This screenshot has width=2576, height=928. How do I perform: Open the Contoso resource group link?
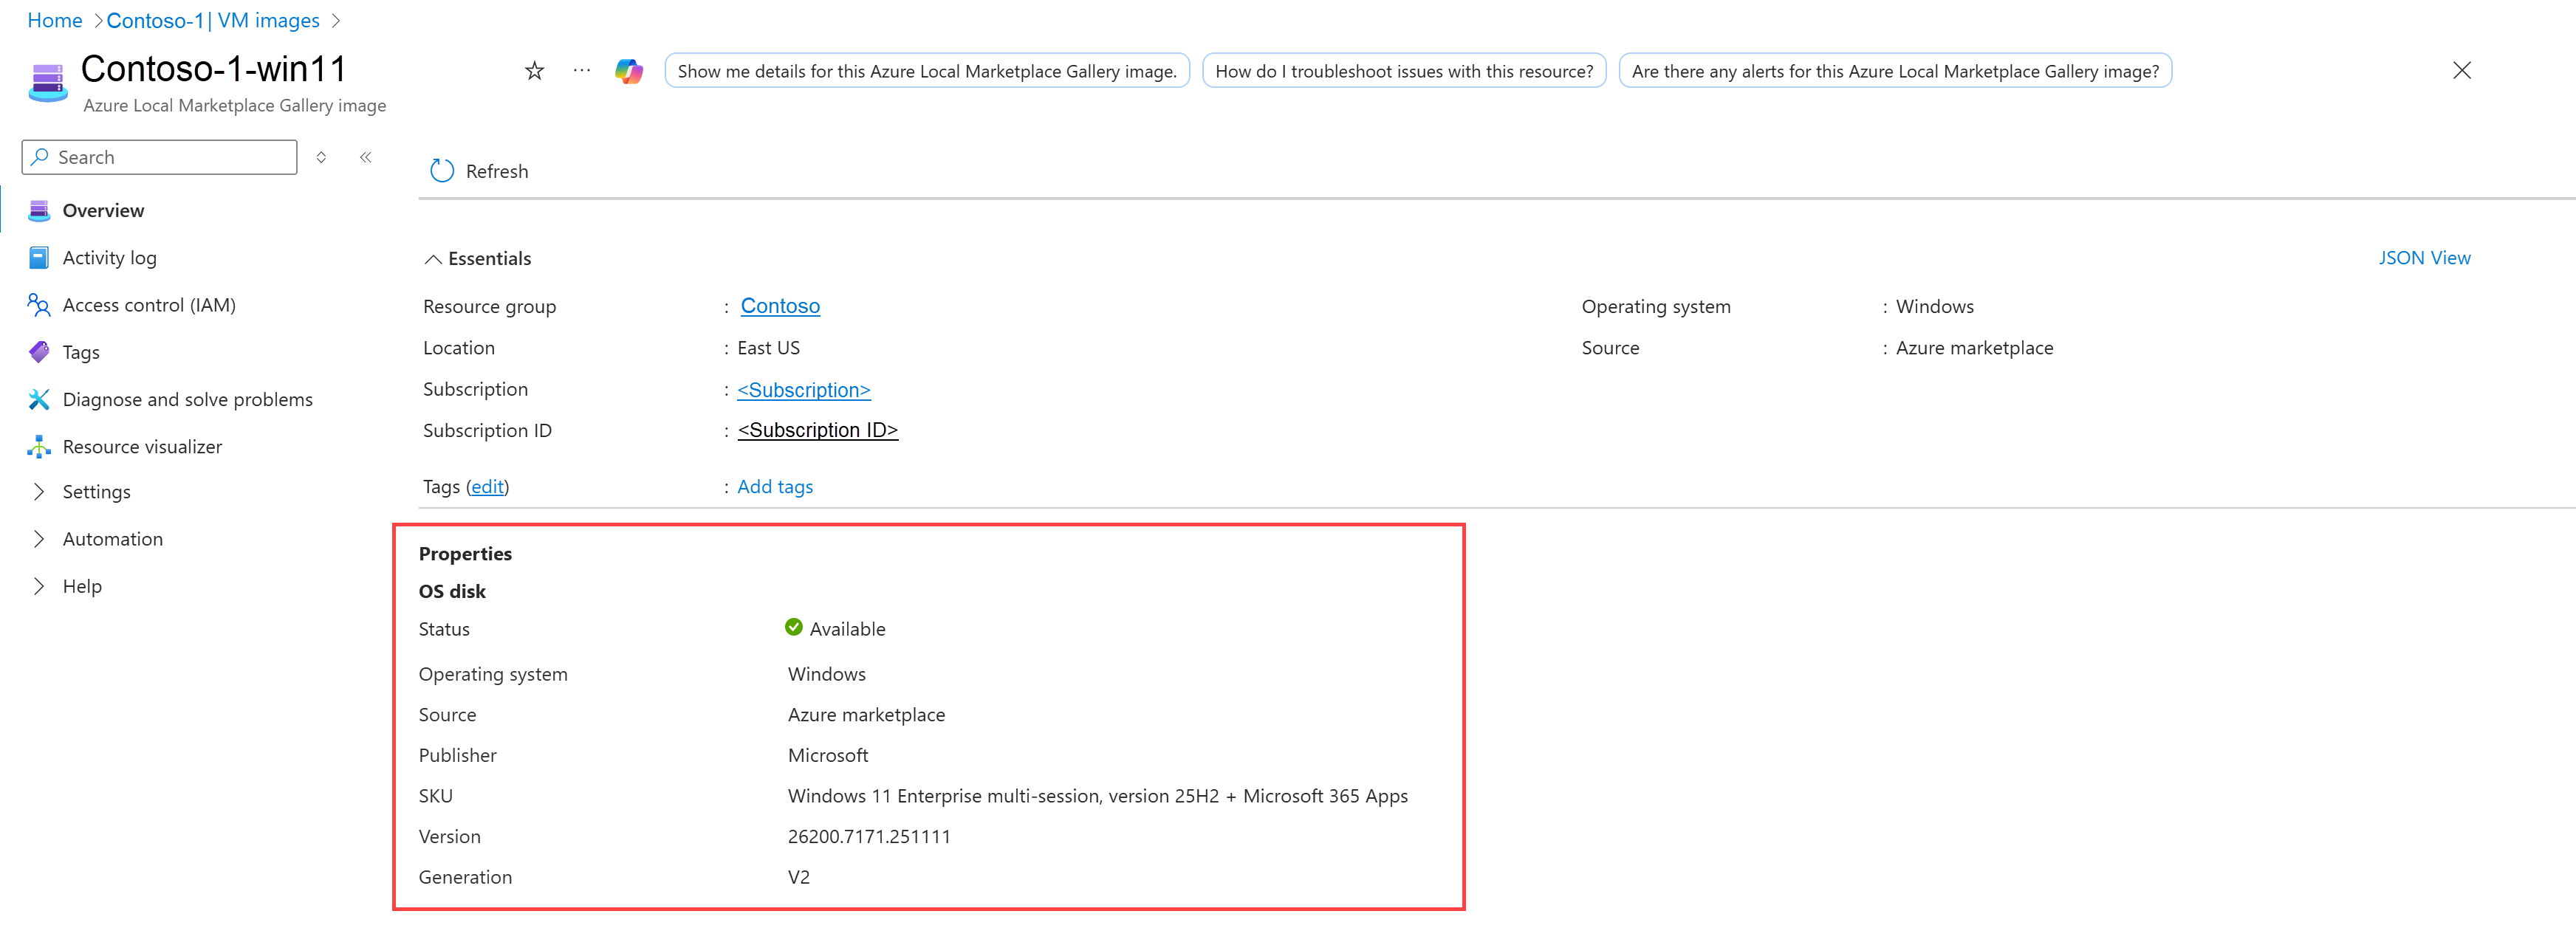click(780, 306)
